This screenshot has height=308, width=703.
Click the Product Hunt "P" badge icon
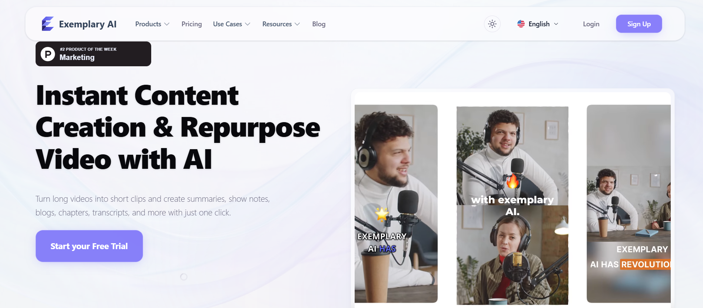48,54
